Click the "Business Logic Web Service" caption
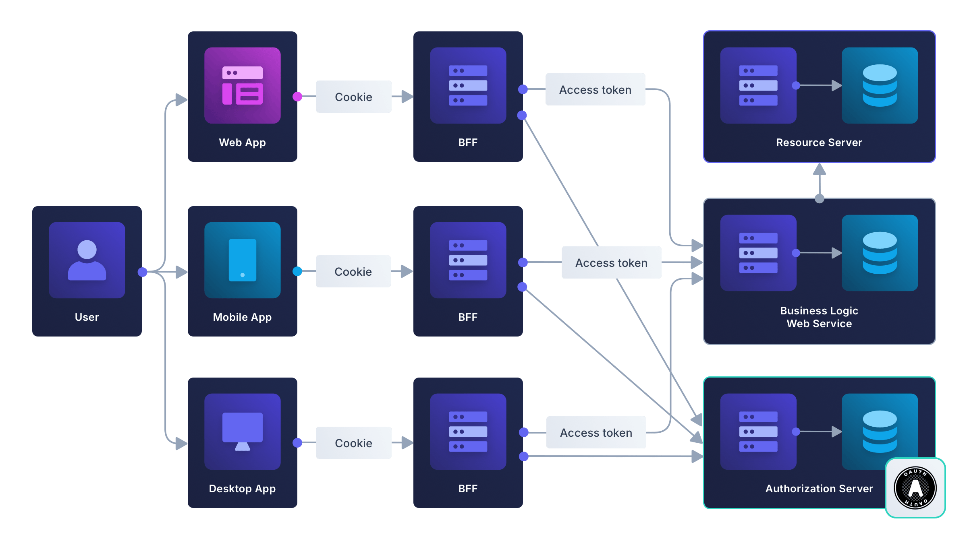The height and width of the screenshot is (541, 967). (820, 317)
